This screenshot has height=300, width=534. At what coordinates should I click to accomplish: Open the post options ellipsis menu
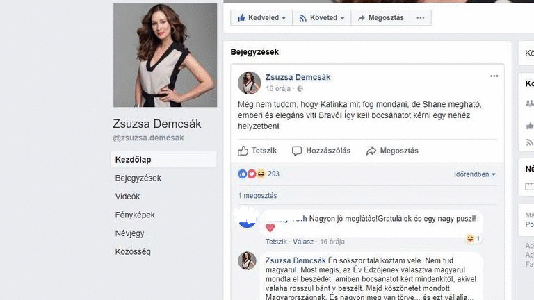494,76
